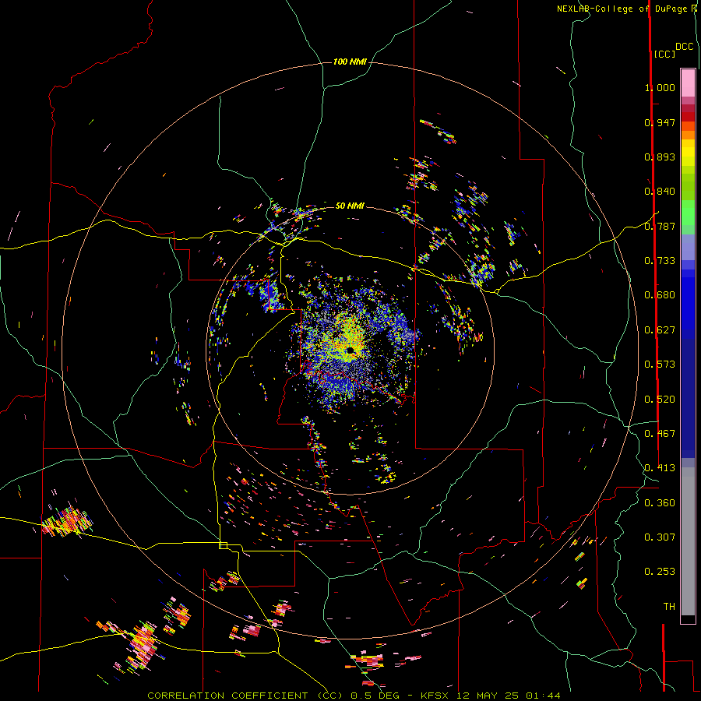701x701 pixels.
Task: Select the 0.893 scale value
Action: (660, 157)
